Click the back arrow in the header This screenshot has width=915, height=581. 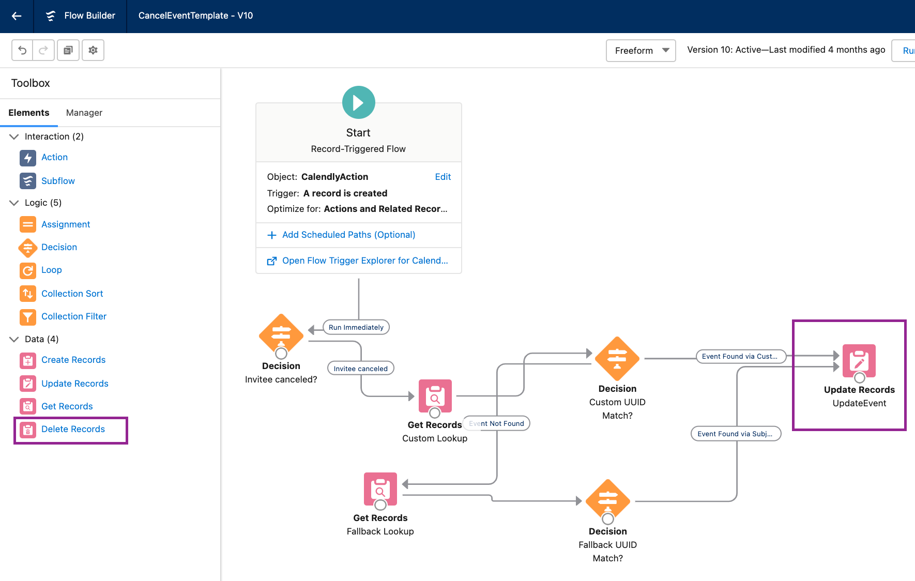17,16
